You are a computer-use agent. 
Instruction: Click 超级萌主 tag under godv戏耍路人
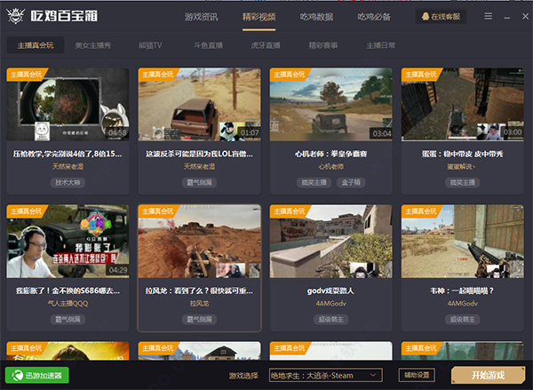[330, 319]
